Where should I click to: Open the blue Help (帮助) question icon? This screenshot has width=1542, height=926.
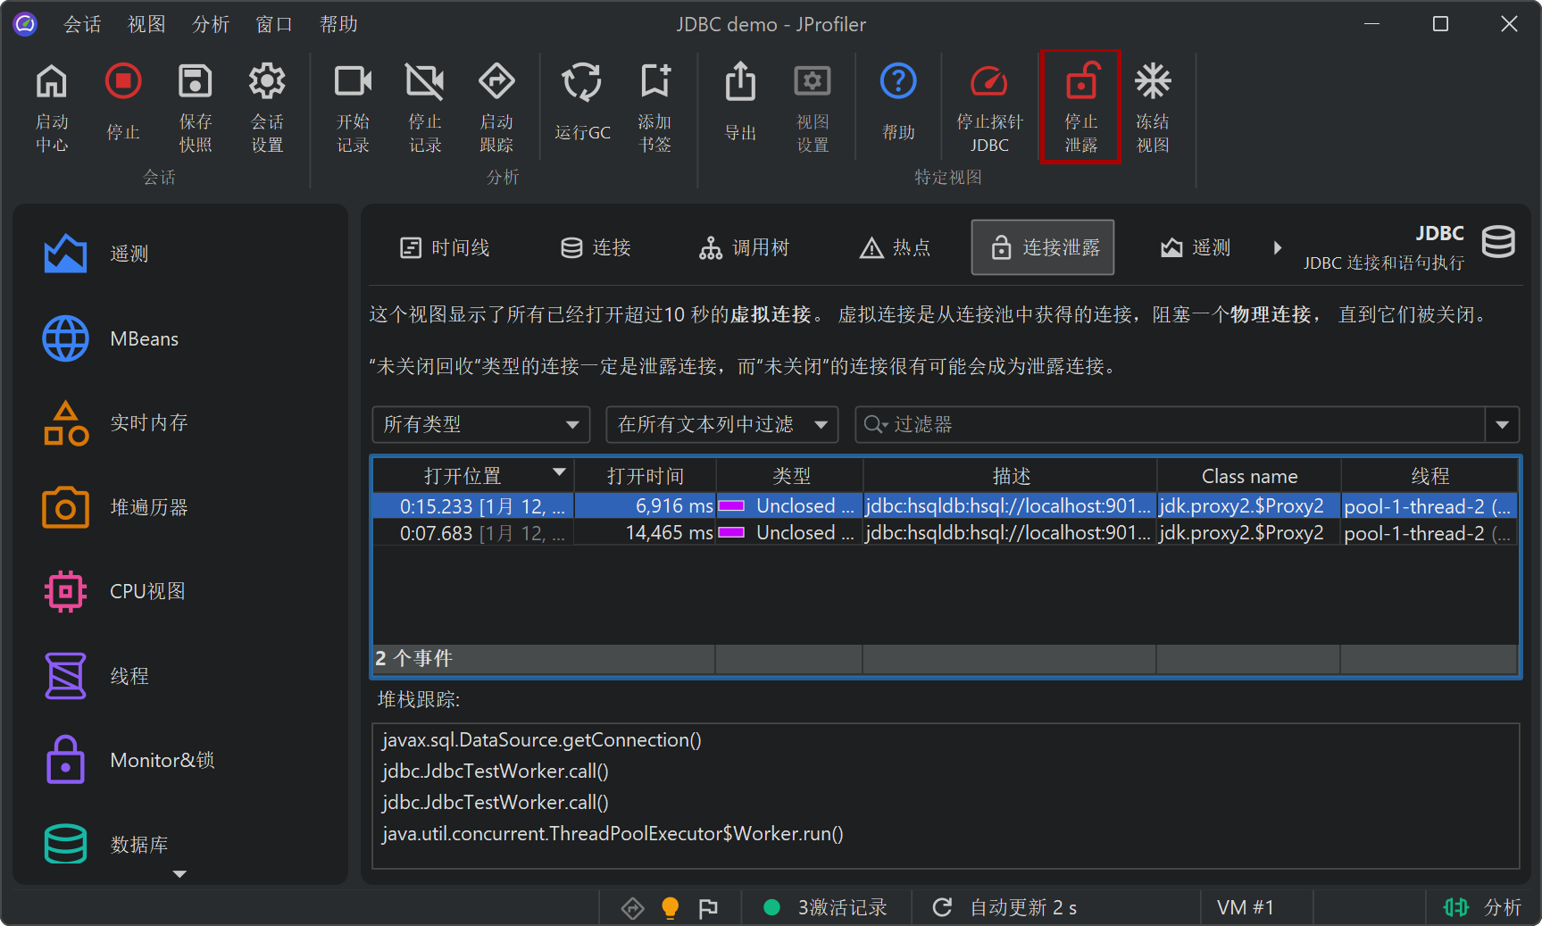coord(898,83)
